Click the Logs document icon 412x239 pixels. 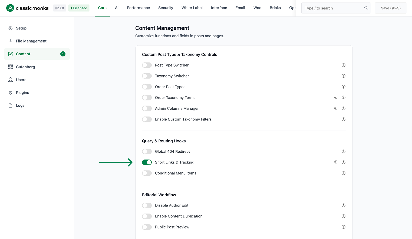tap(11, 106)
